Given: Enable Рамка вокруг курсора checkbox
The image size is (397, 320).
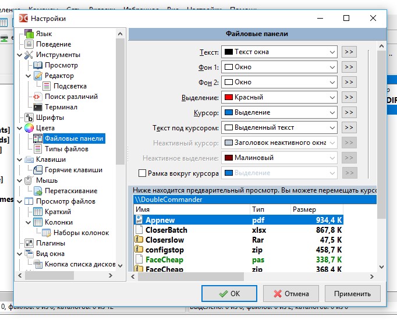Looking at the screenshot, I should coord(142,173).
